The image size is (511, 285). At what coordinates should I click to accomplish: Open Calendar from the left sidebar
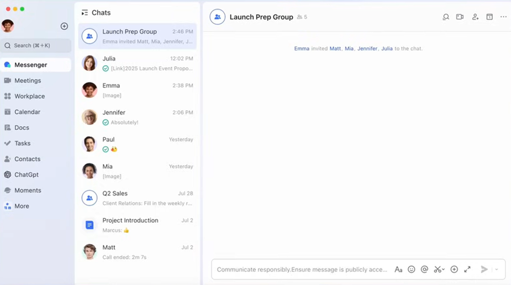tap(27, 112)
